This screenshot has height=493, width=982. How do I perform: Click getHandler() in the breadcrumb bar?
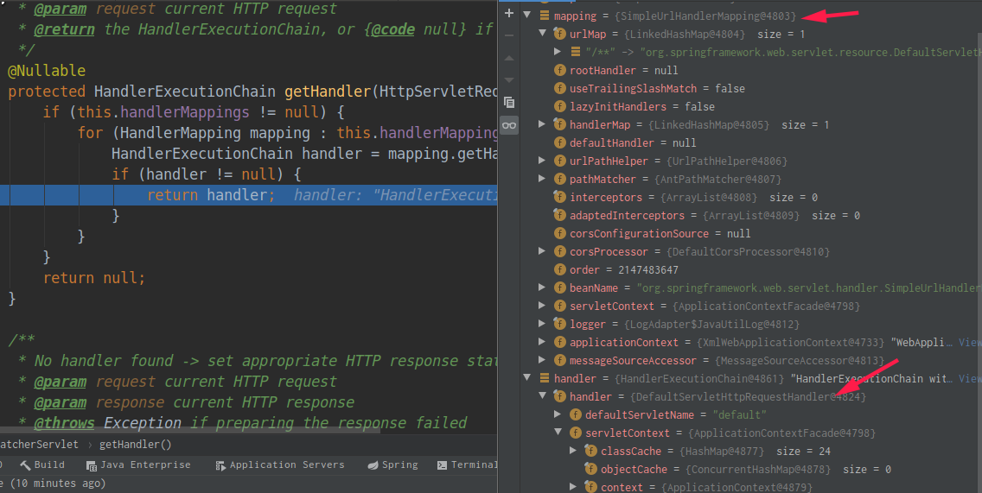click(x=136, y=445)
